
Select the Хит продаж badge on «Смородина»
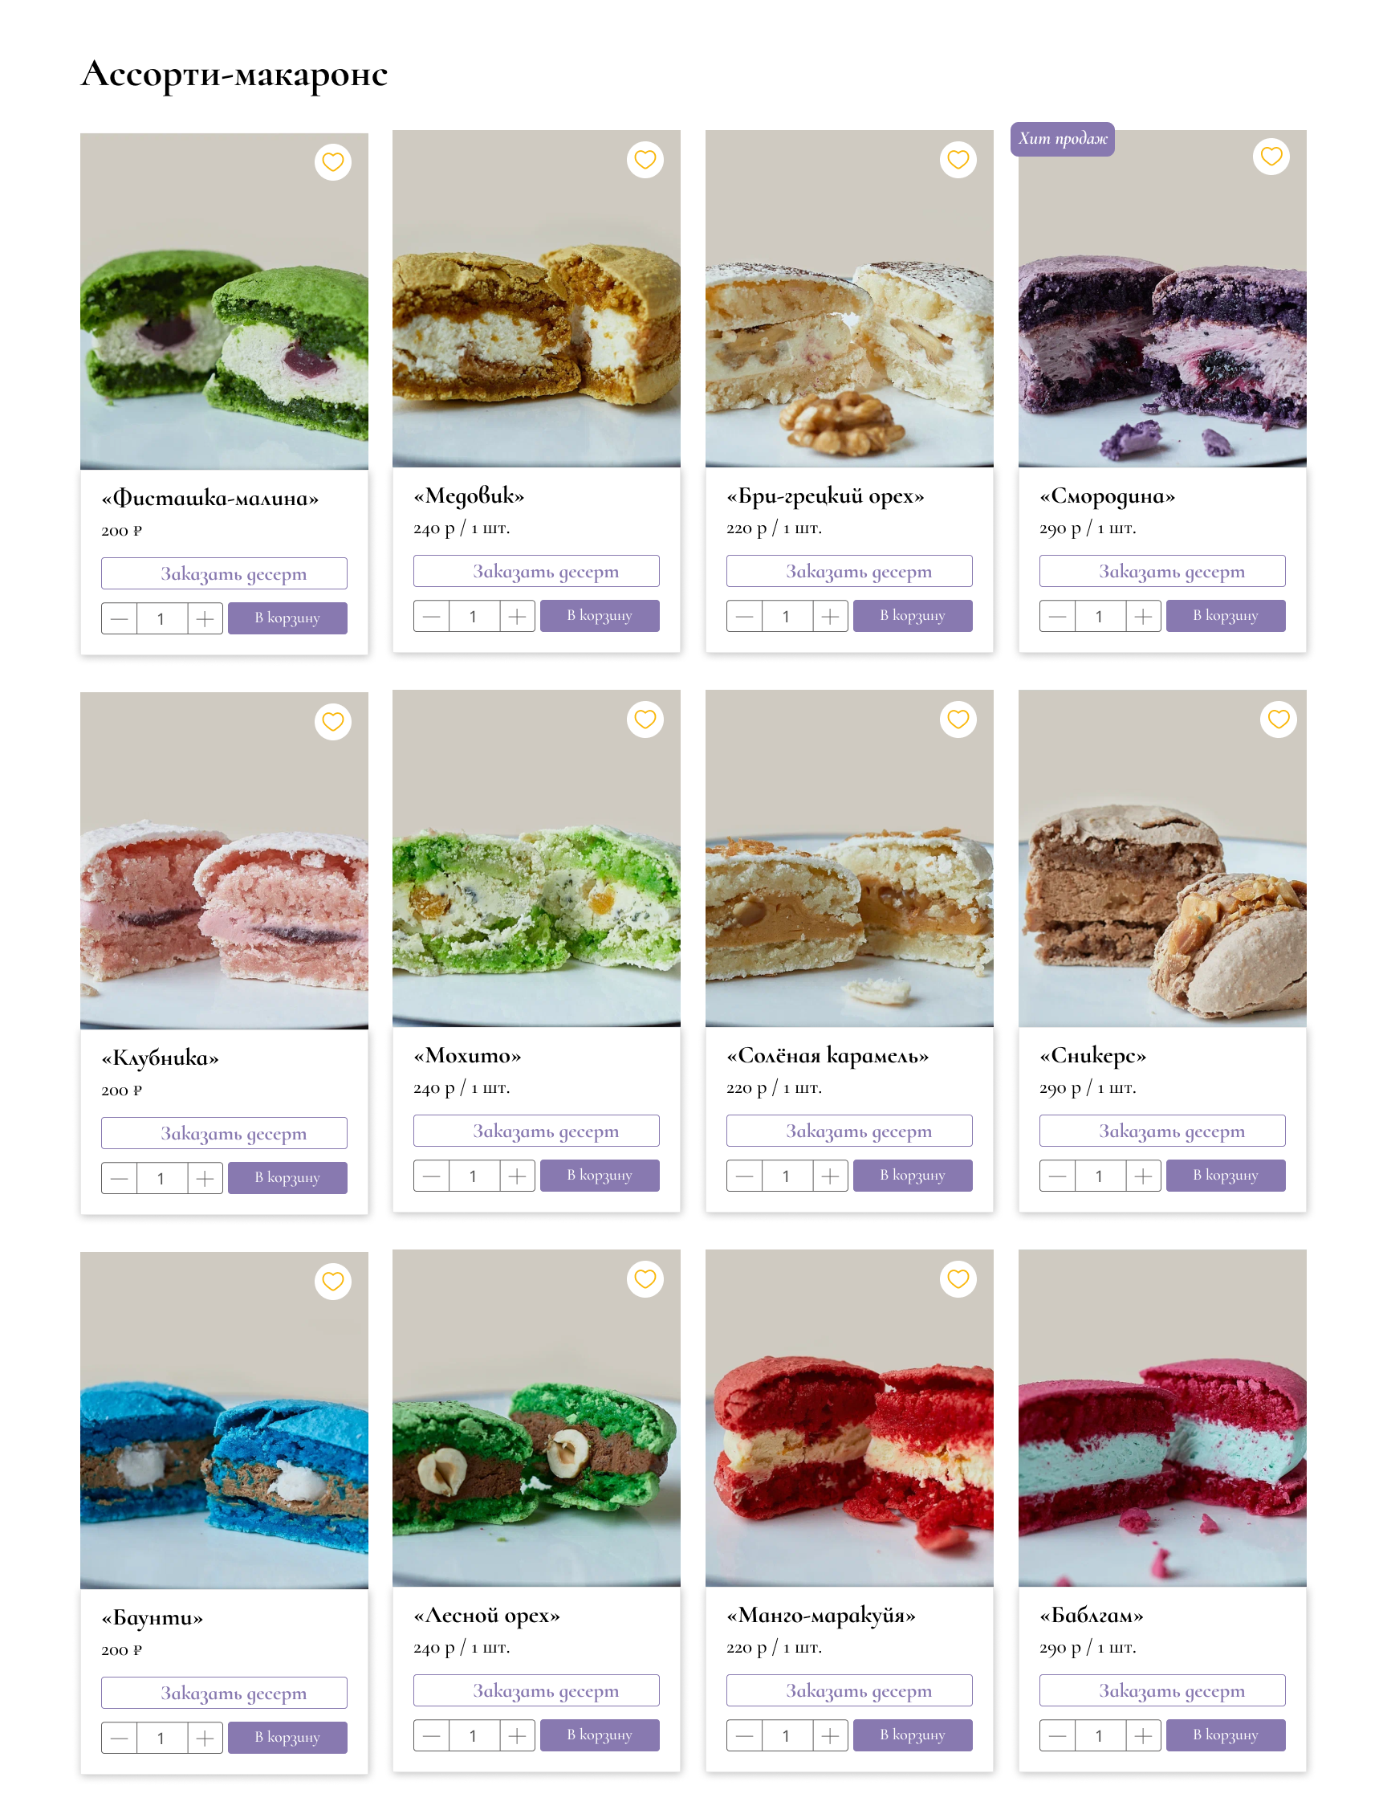(1062, 139)
